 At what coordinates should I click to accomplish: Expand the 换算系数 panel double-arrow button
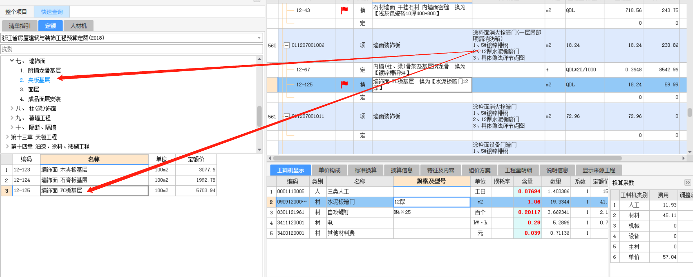688,182
